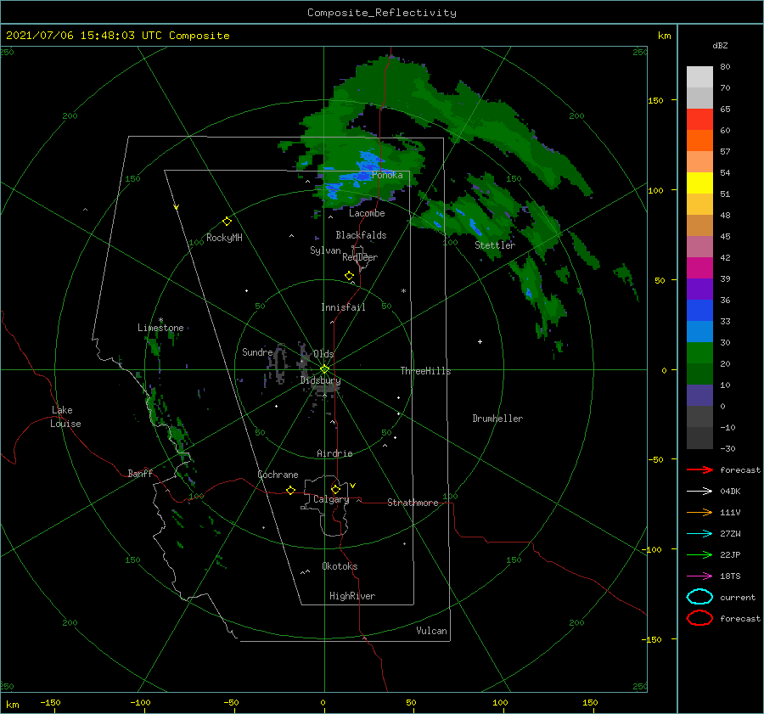This screenshot has width=764, height=714.
Task: Click the red forecast arrow in legend
Action: click(699, 469)
